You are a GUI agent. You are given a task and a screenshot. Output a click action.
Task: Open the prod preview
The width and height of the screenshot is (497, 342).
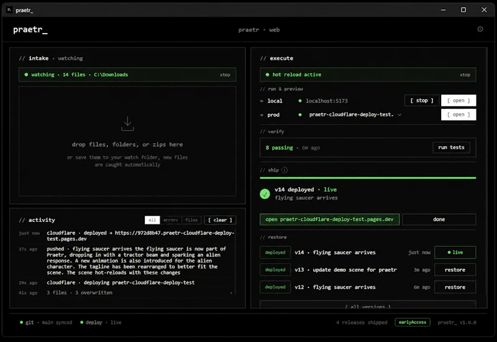pos(458,114)
